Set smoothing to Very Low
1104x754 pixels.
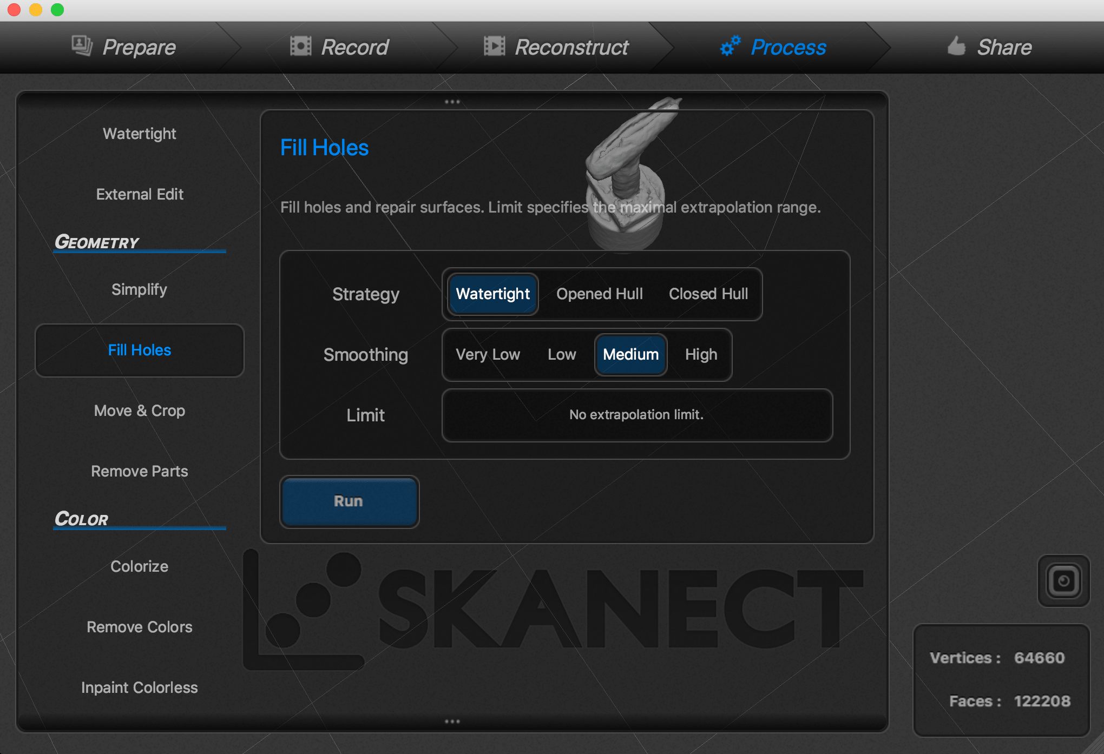[488, 354]
